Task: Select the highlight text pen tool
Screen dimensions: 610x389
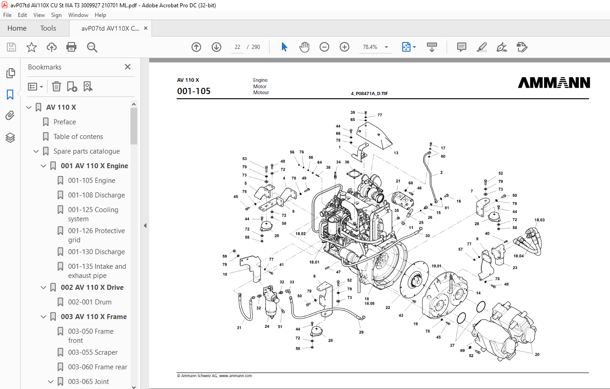Action: click(481, 47)
